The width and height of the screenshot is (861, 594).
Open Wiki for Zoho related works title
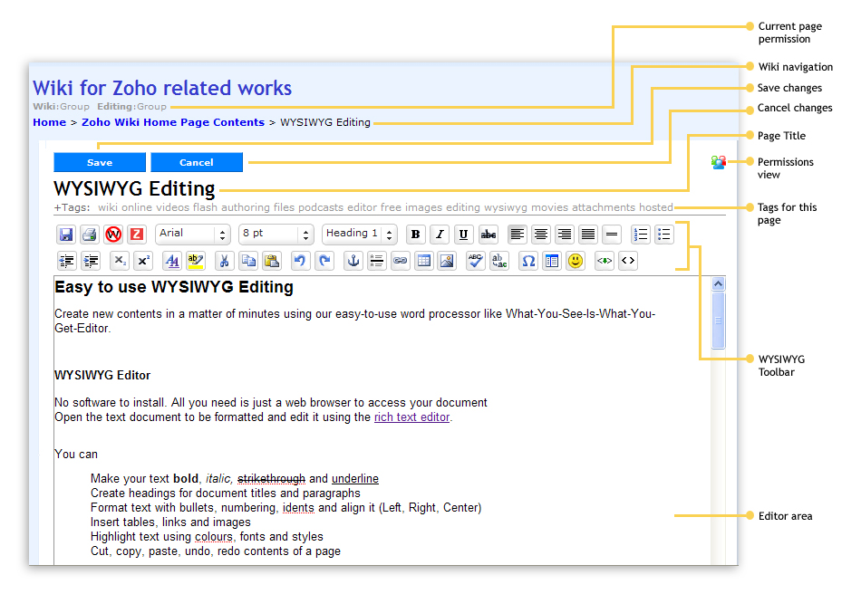click(x=162, y=88)
